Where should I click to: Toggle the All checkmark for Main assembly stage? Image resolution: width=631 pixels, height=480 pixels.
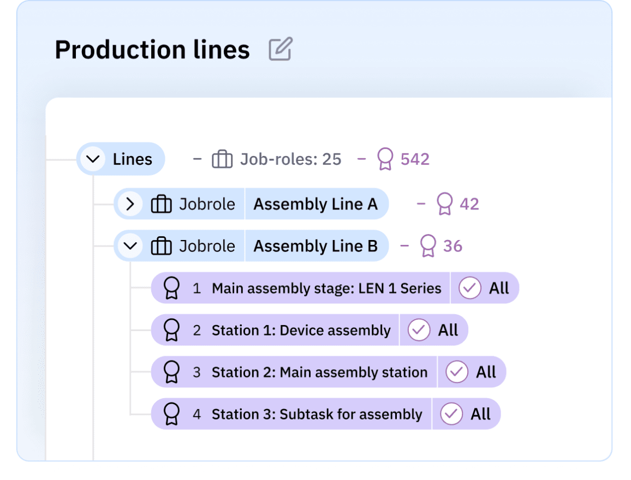469,288
